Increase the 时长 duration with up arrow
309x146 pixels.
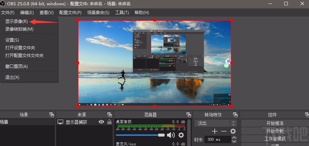click(234, 138)
